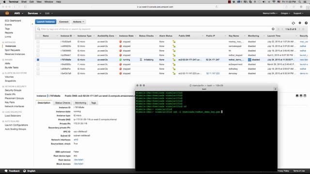Open the table settings gear icon
This screenshot has width=310, height=174.
300,23
